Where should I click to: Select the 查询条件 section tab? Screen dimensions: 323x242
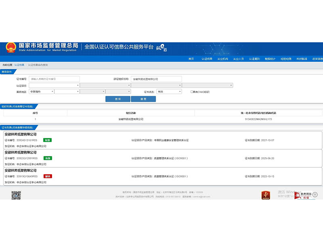[7, 72]
